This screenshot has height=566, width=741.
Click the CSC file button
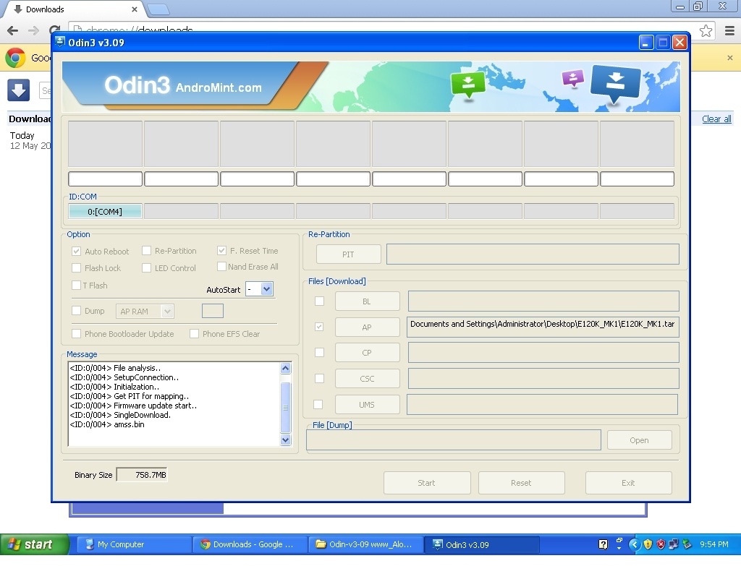[x=367, y=379]
